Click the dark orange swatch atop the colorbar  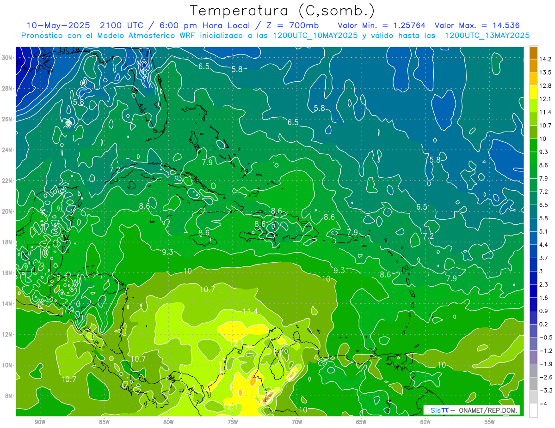coord(533,53)
